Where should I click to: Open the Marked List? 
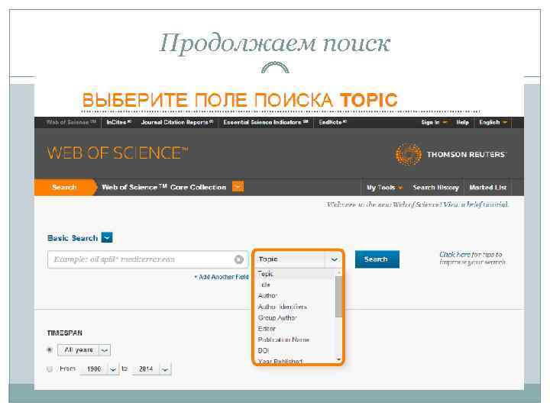488,188
